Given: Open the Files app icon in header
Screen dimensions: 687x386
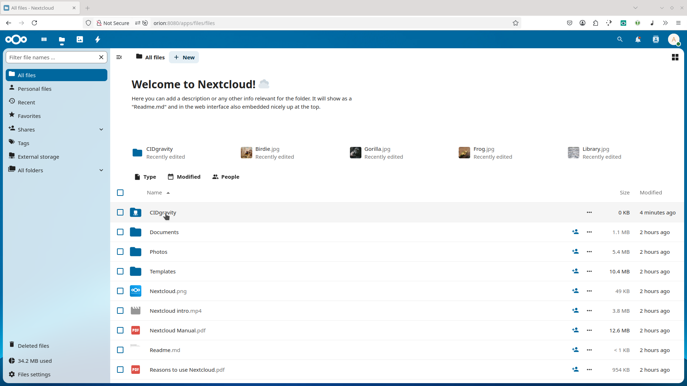Looking at the screenshot, I should 62,40.
